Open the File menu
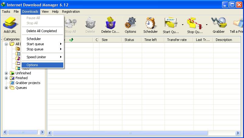The width and height of the screenshot is (244, 138). (16, 12)
